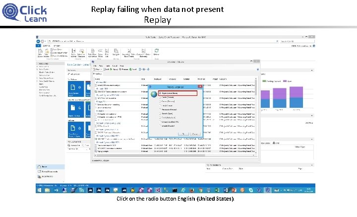Click Cancel in the Replay Language dialog

pos(195,134)
